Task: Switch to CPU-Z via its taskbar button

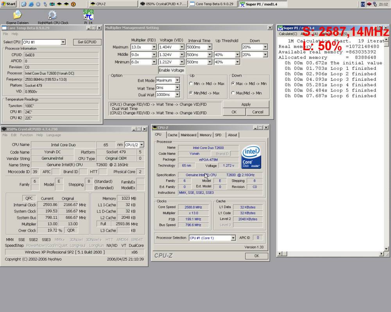Action: coord(113,4)
